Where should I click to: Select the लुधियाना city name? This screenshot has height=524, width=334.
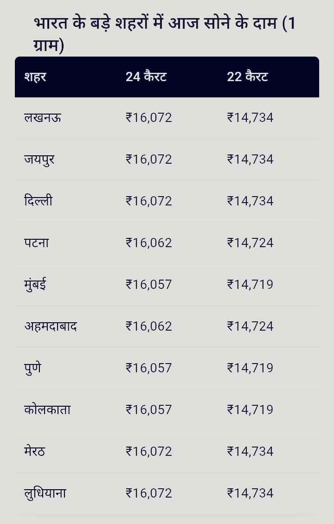(45, 493)
